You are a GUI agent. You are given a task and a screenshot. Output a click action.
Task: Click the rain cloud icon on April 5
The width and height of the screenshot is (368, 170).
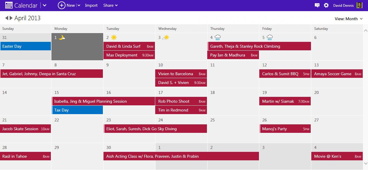pyautogui.click(x=269, y=37)
